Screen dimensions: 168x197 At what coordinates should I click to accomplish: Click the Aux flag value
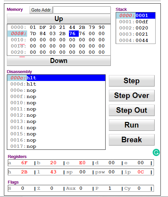[81, 188]
